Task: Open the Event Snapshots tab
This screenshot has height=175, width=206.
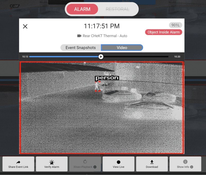Action: (81, 48)
